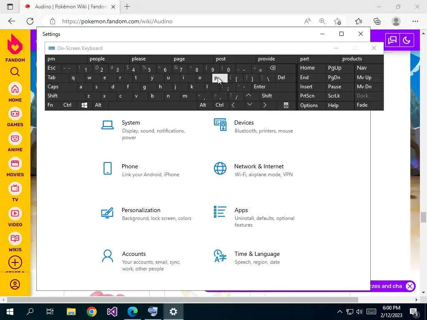Go to Fandom HOME sidebar icon
The height and width of the screenshot is (320, 427).
[15, 92]
